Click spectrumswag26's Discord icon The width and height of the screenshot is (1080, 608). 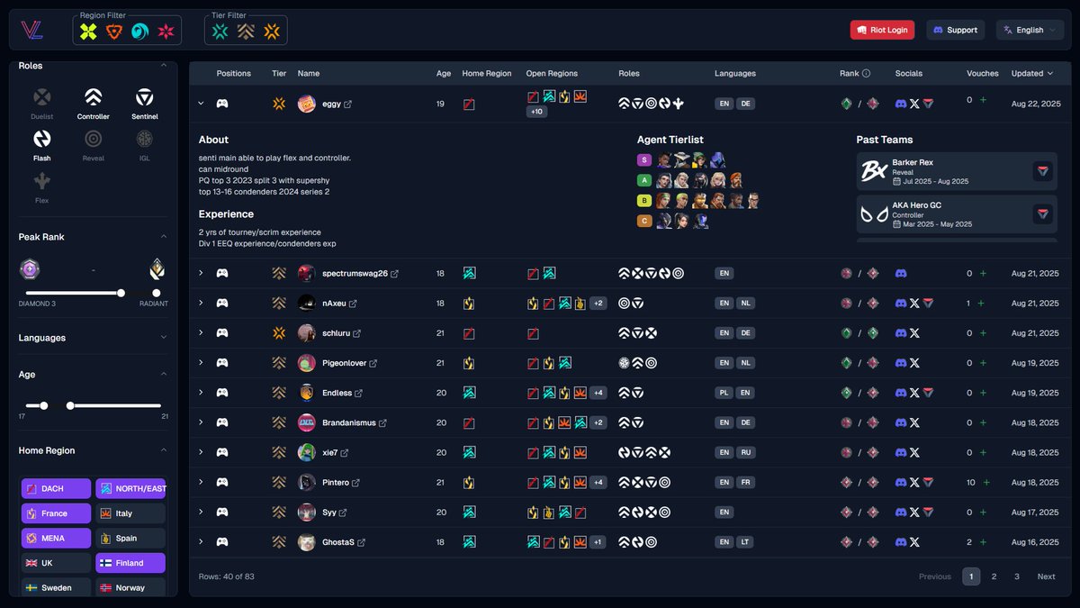tap(901, 273)
